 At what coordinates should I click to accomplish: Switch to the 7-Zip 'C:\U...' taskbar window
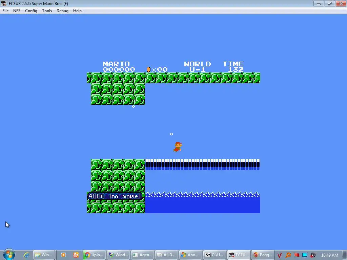tap(215, 255)
